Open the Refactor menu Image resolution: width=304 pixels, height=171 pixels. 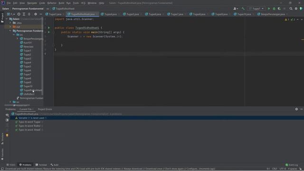[x=52, y=3]
